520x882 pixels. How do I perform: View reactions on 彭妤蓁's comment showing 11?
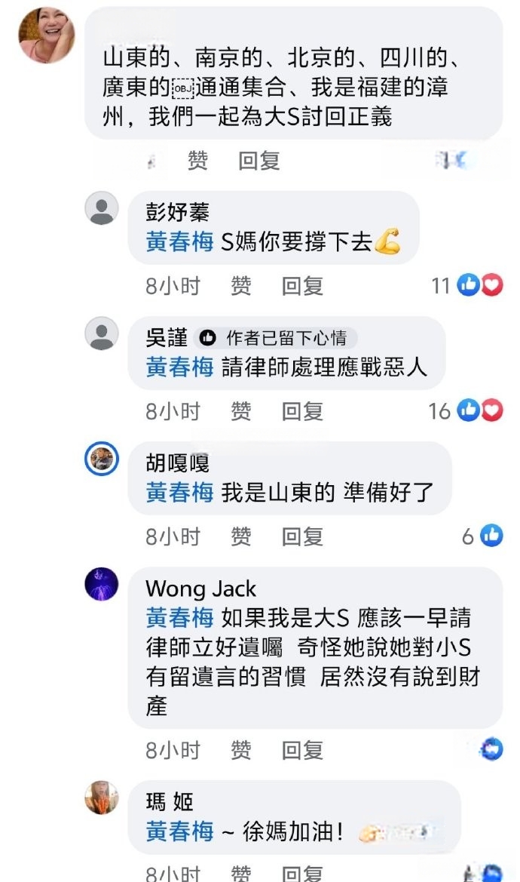(x=466, y=286)
